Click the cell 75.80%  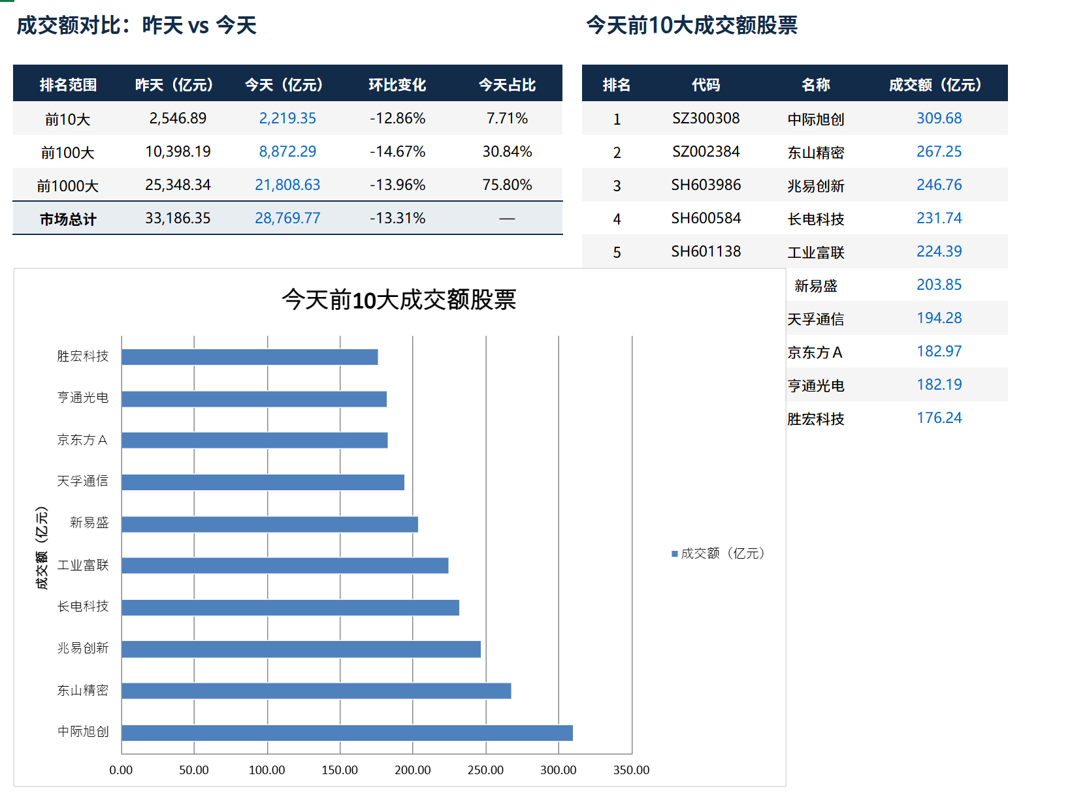pos(507,185)
